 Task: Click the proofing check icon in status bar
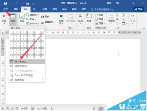click(33, 109)
